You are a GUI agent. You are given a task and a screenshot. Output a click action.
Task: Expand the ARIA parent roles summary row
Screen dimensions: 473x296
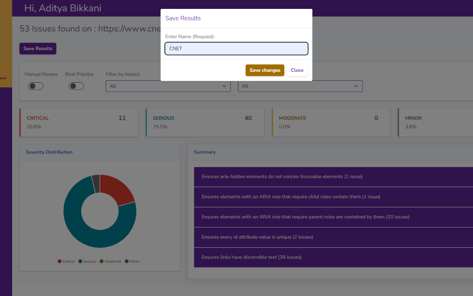point(333,217)
